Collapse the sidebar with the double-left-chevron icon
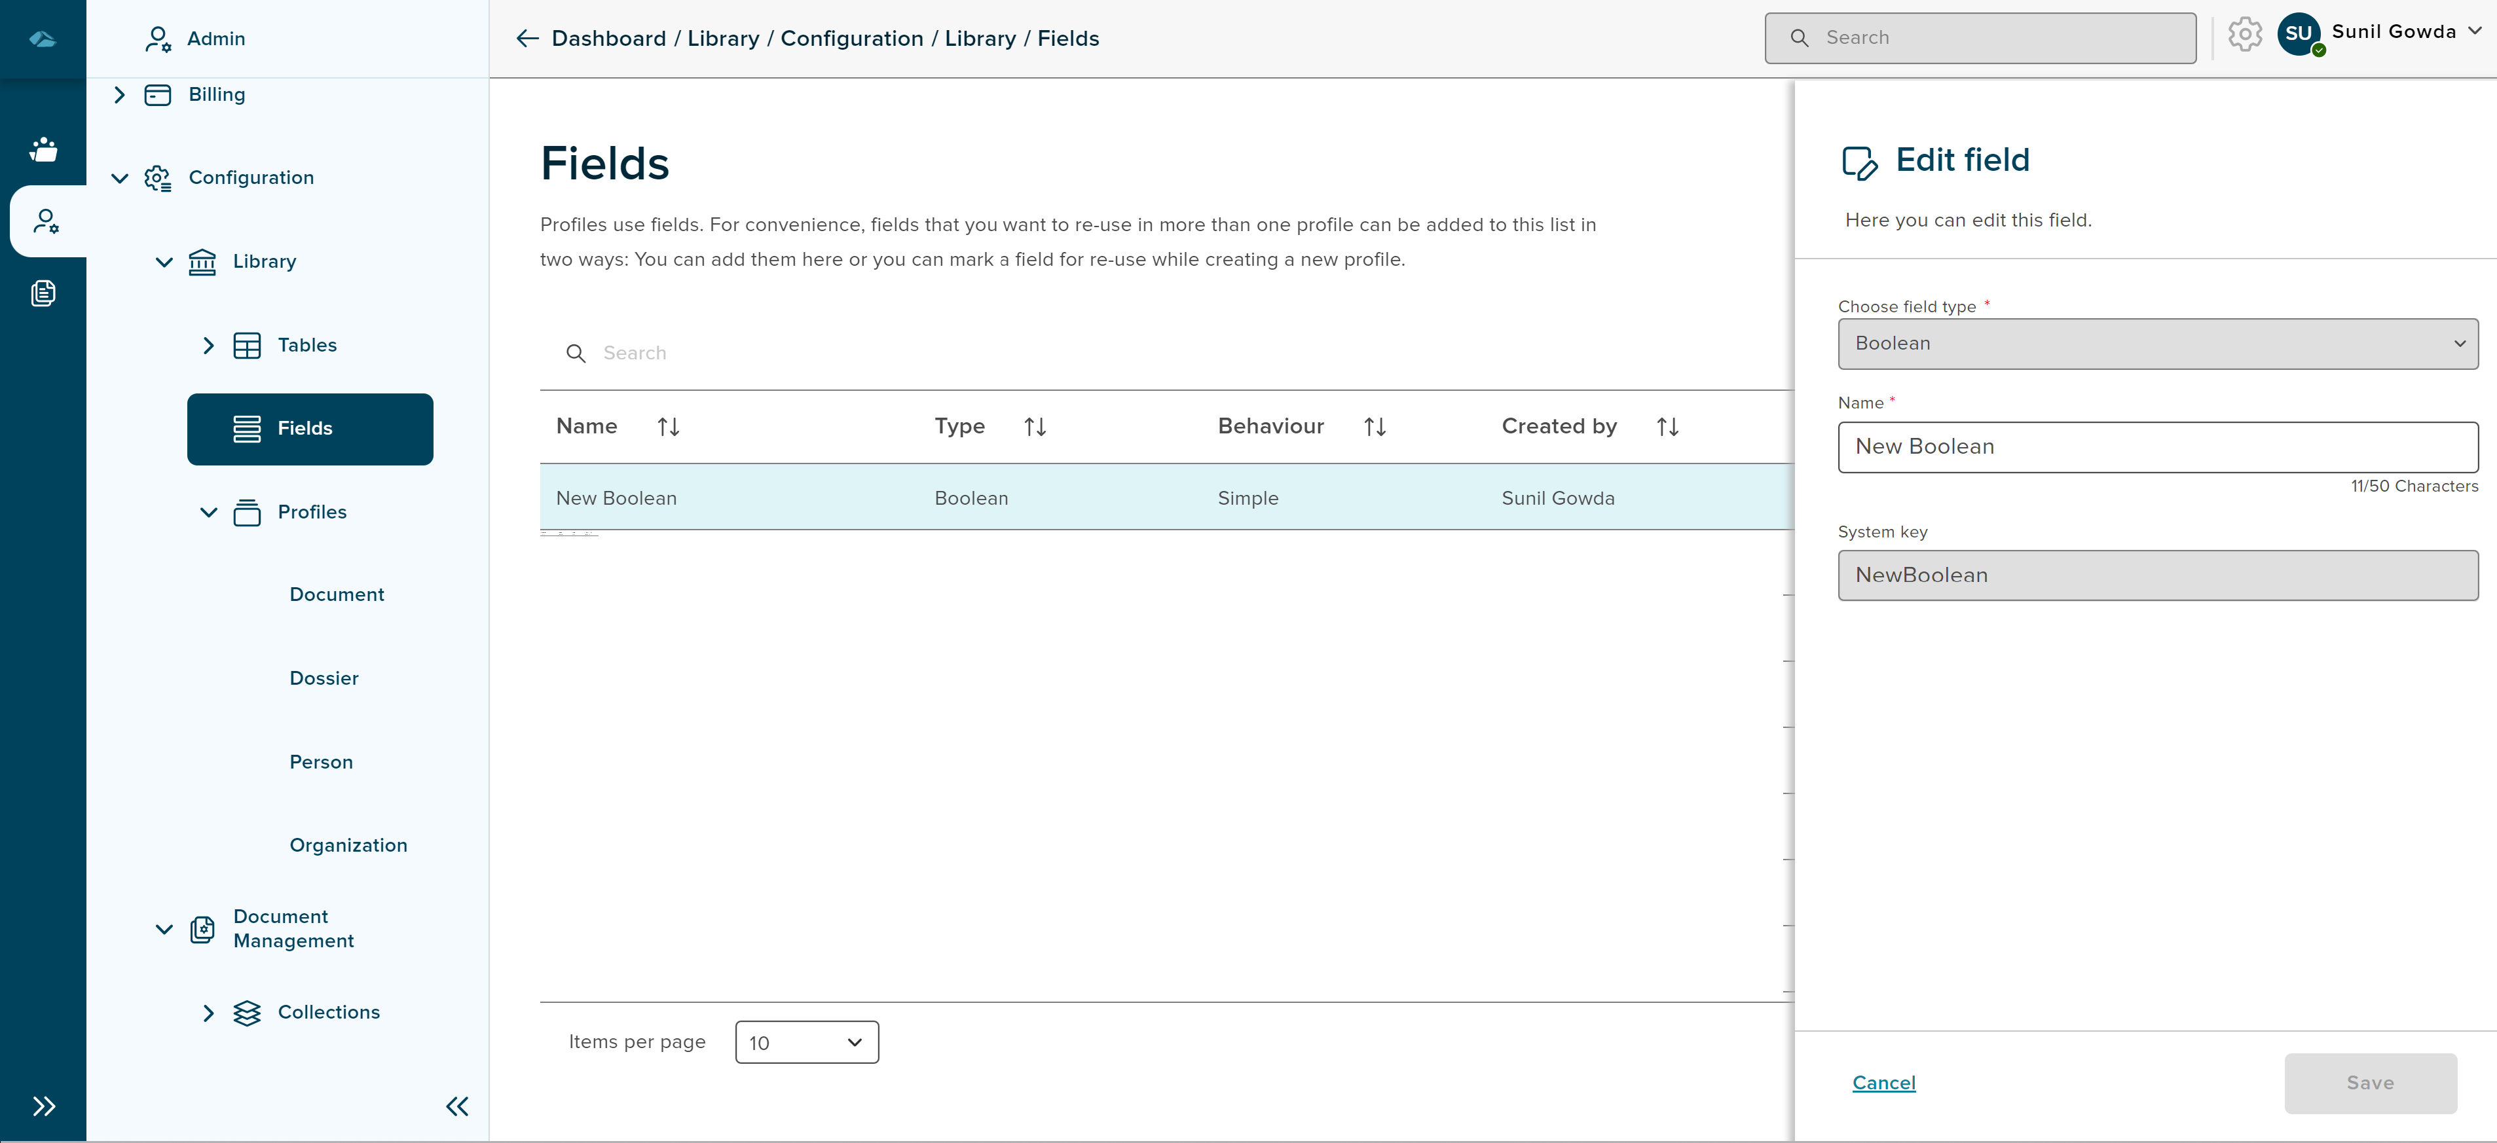2497x1143 pixels. pyautogui.click(x=456, y=1106)
